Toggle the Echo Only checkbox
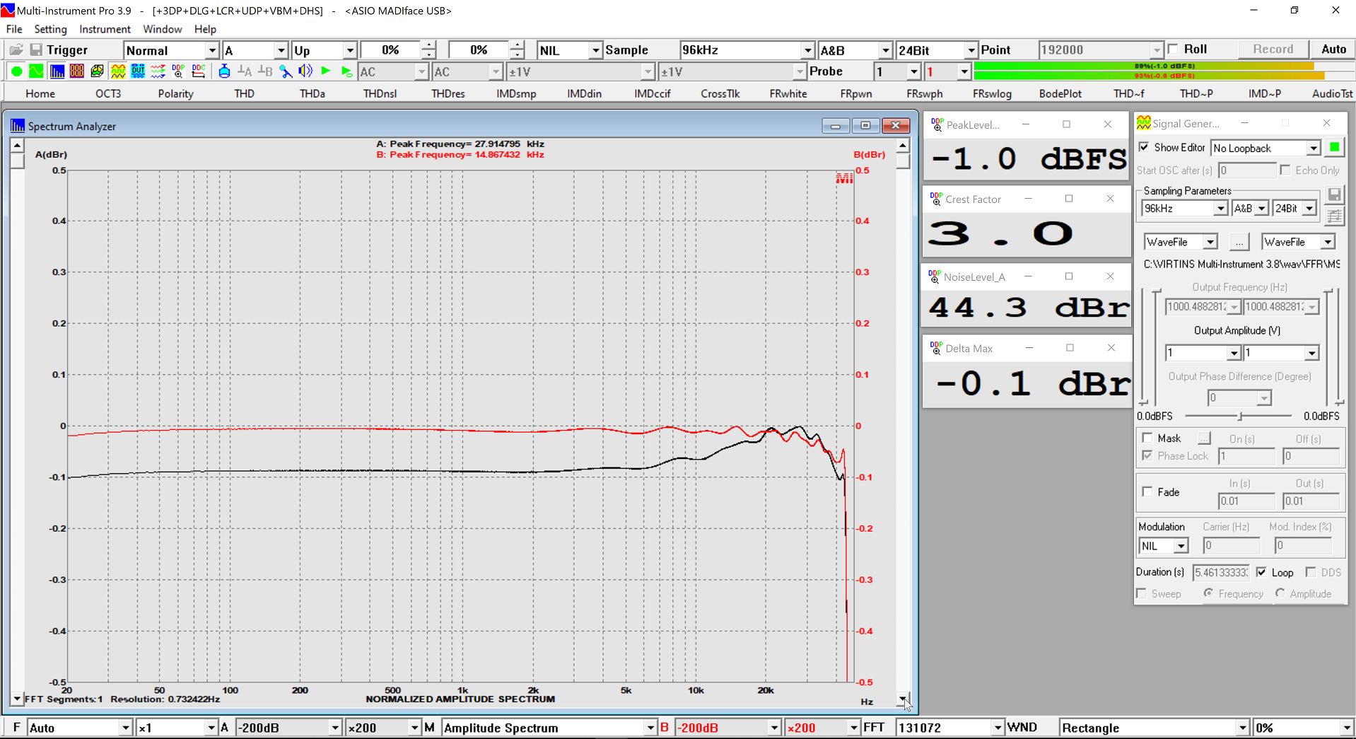This screenshot has height=739, width=1356. point(1285,170)
